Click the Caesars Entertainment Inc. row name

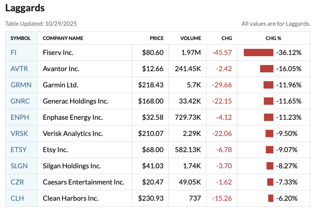(83, 182)
